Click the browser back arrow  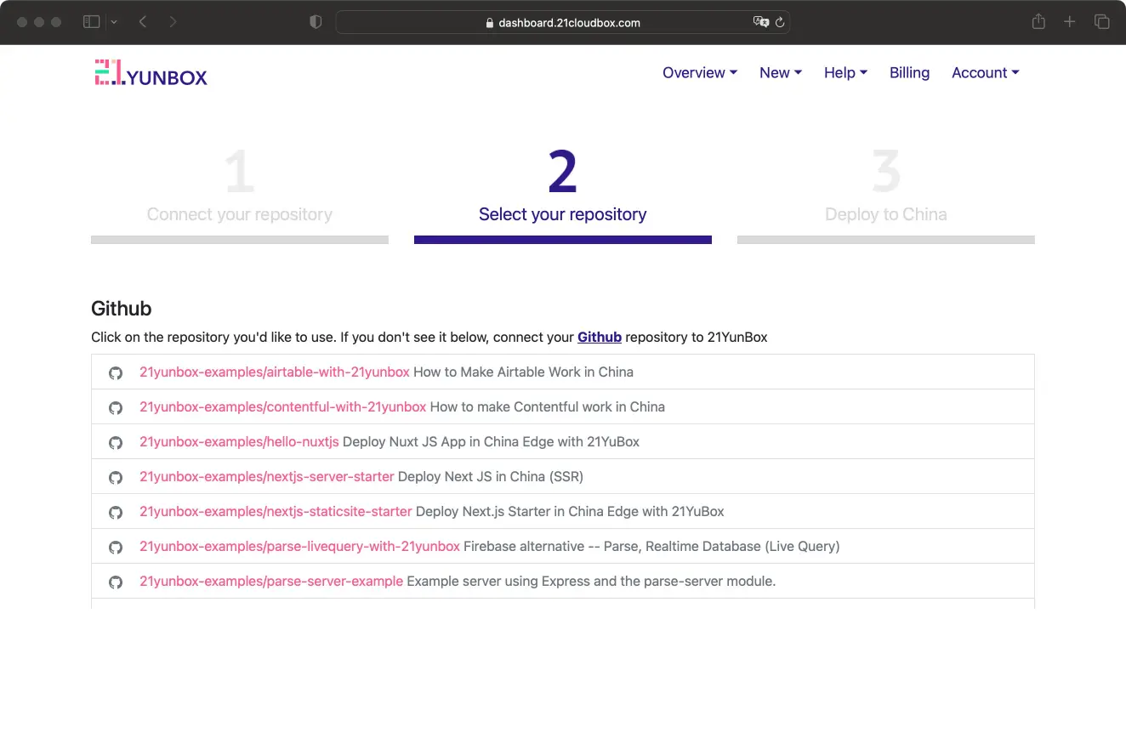tap(143, 22)
